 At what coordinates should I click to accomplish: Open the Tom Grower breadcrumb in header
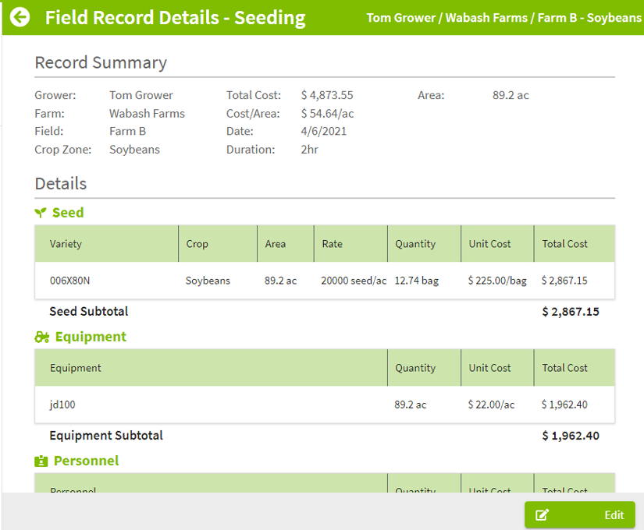coord(400,17)
